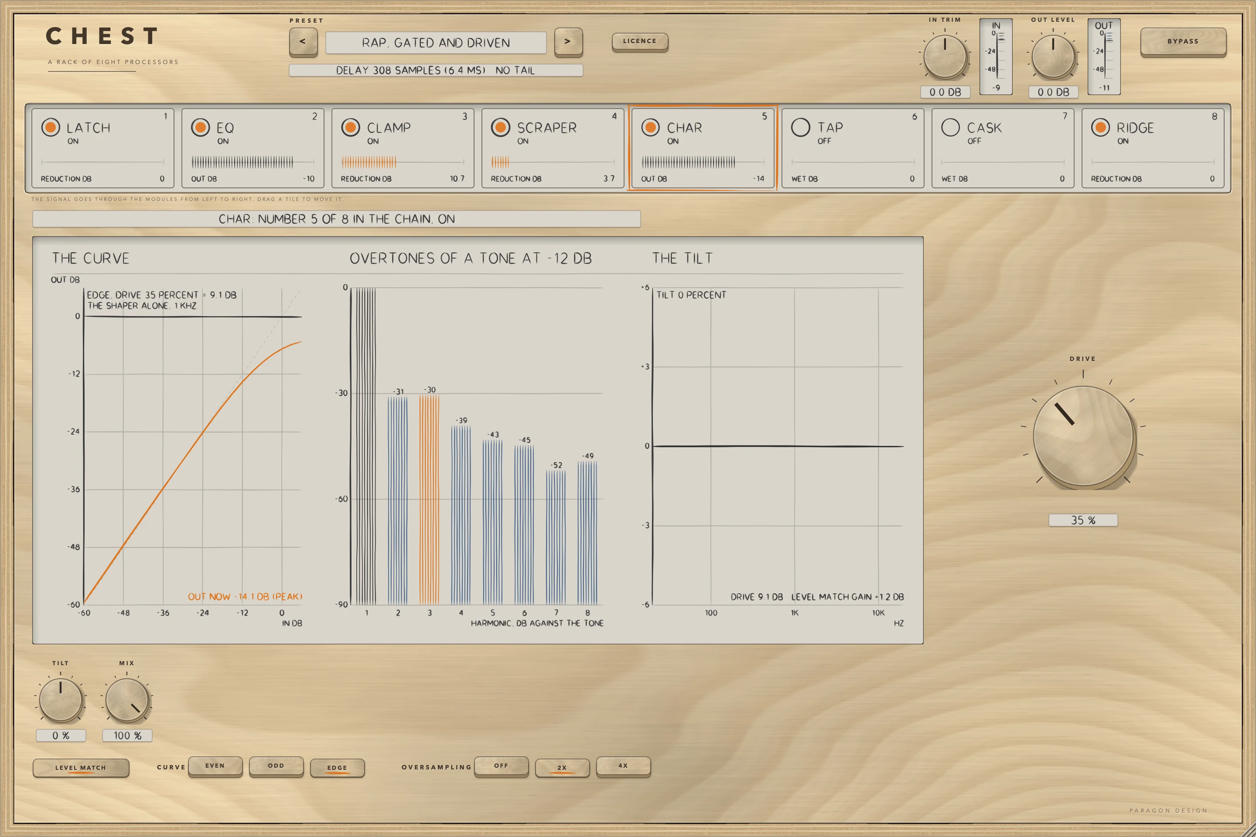This screenshot has width=1256, height=837.
Task: Click the IN TRIM value 0.0 DB field
Action: (945, 92)
